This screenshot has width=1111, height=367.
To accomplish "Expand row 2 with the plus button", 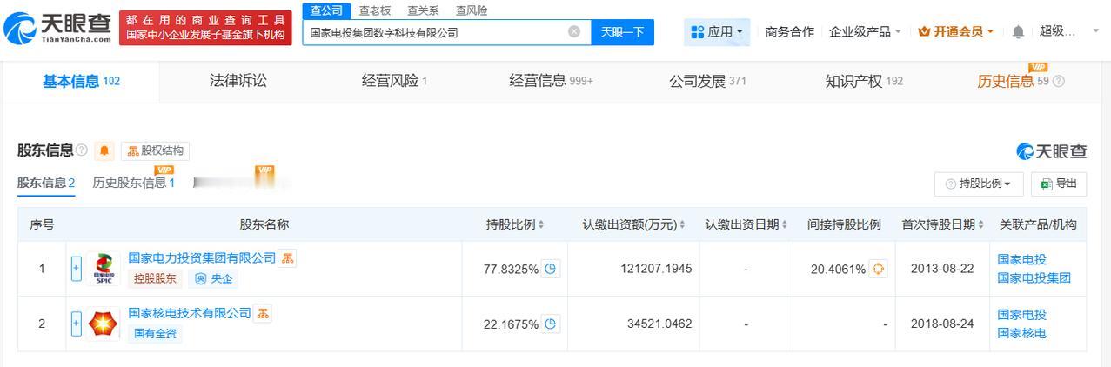I will 76,324.
